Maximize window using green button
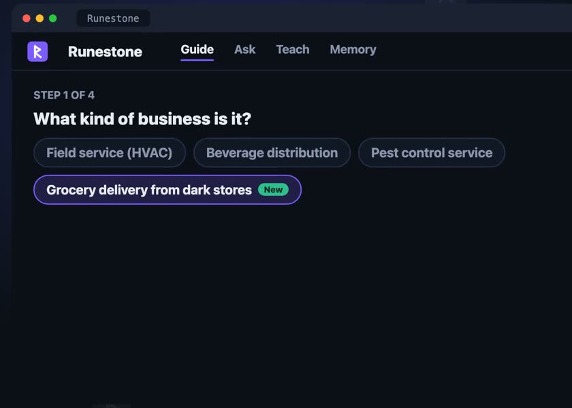This screenshot has width=572, height=408. pos(53,18)
